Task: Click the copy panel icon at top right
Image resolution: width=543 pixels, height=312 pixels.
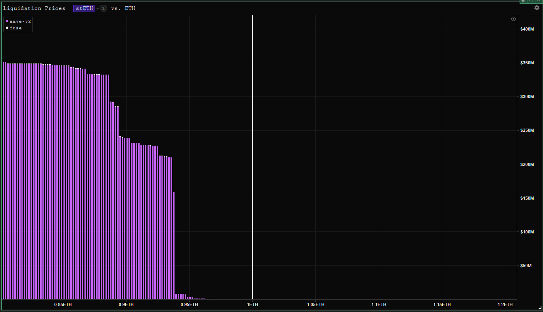Action: [x=524, y=1]
